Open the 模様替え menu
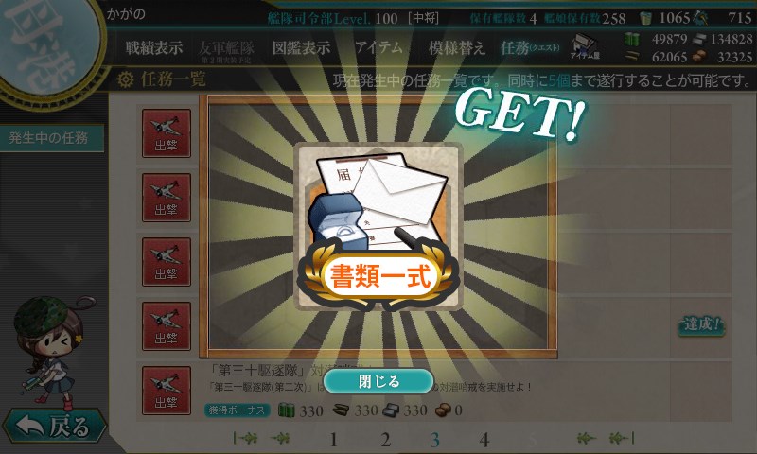Viewport: 757px width, 454px height. tap(457, 47)
